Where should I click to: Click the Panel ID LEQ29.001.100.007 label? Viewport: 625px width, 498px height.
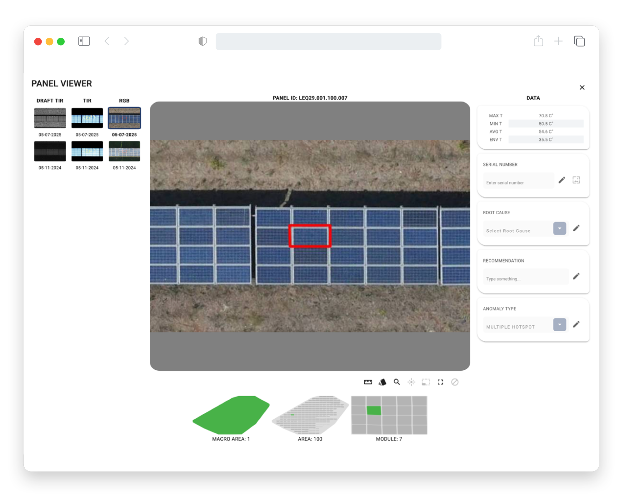(310, 98)
